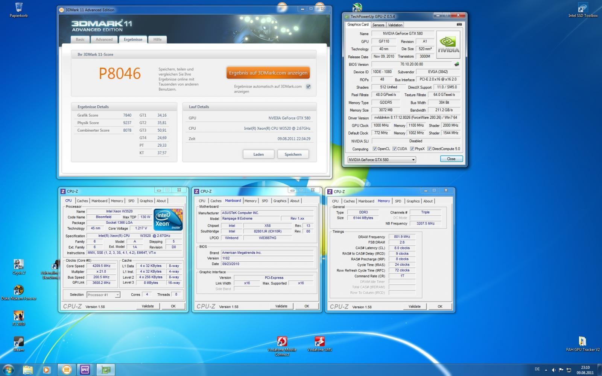Click NVIDIA logo in GPU-Z
The width and height of the screenshot is (602, 376).
pyautogui.click(x=448, y=44)
